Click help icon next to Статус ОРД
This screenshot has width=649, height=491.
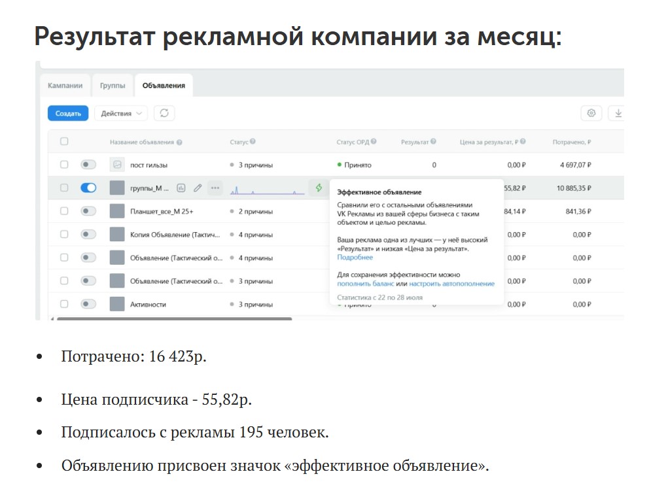pyautogui.click(x=374, y=141)
